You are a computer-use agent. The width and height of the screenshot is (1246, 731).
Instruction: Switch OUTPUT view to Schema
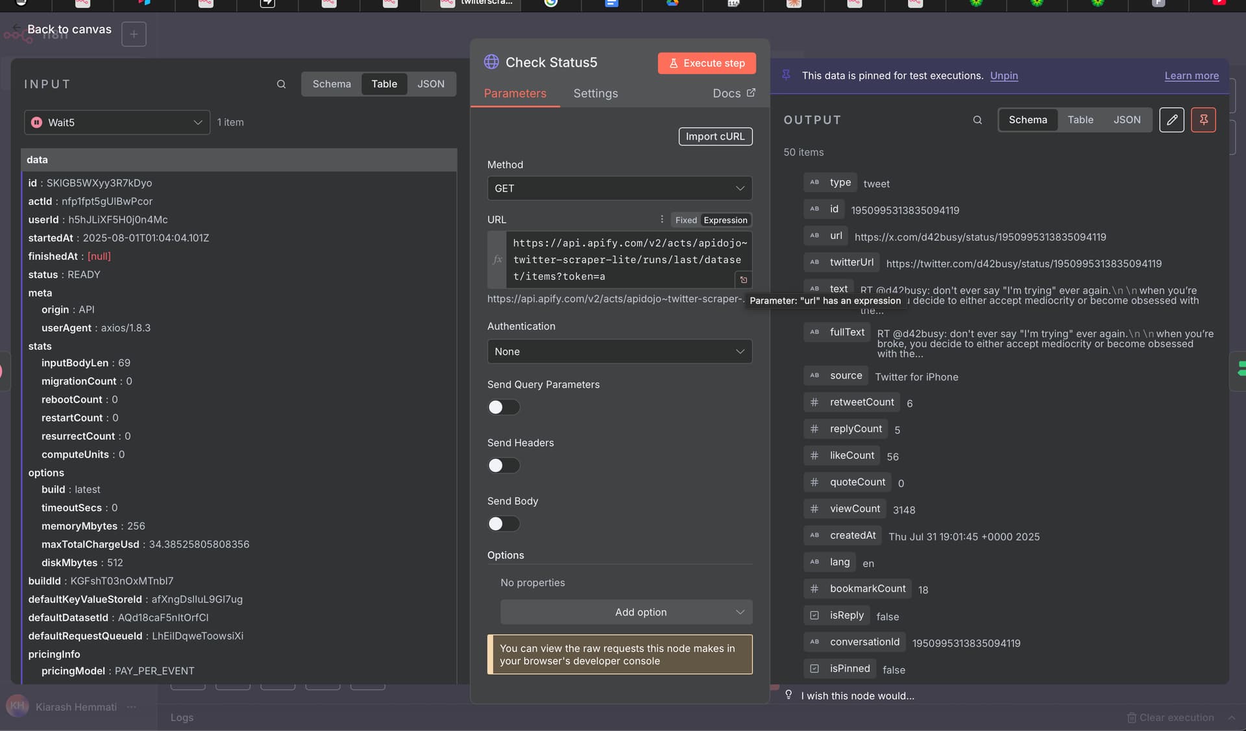[1028, 120]
